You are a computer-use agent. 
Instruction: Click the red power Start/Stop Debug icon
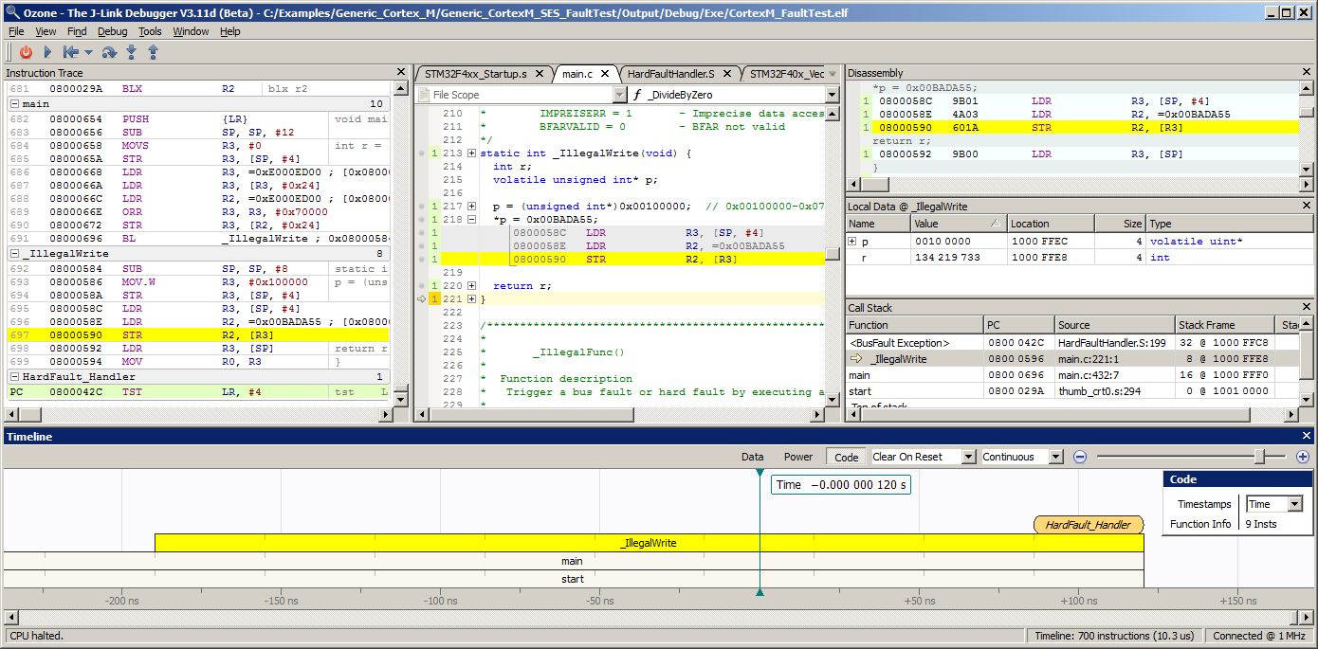click(26, 52)
